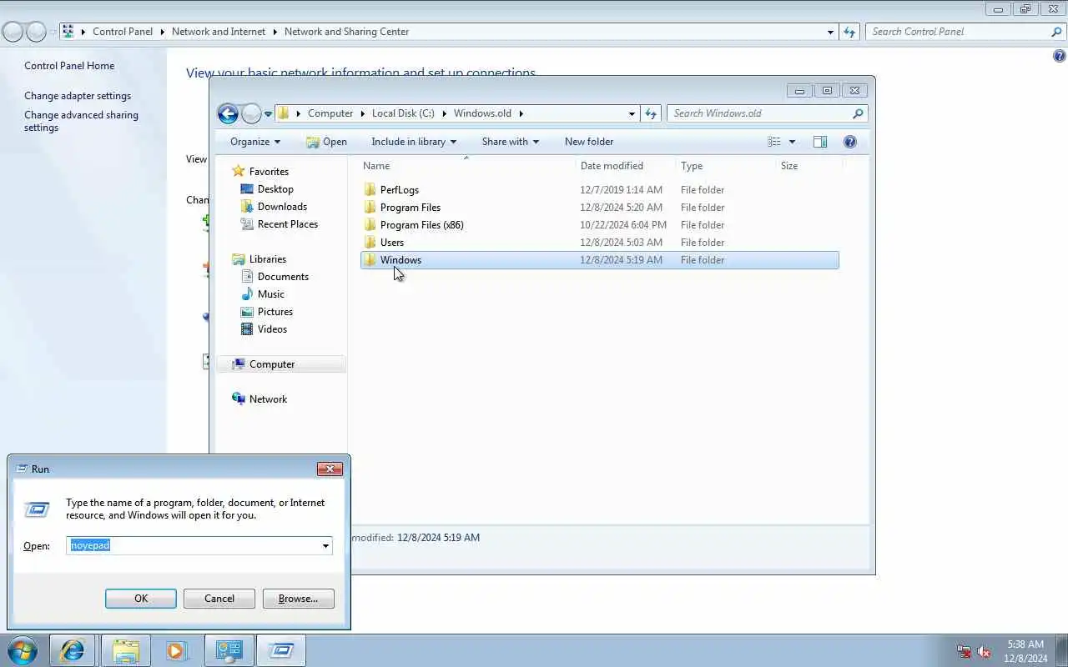Viewport: 1068px width, 667px height.
Task: Click the New folder button
Action: pyautogui.click(x=589, y=142)
